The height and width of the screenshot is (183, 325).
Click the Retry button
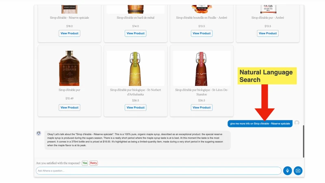coord(93,163)
